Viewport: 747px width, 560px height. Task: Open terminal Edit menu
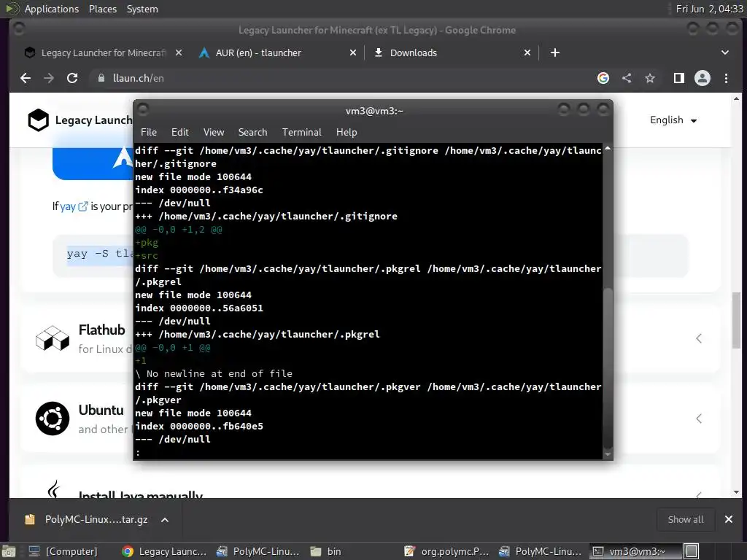[x=179, y=133]
